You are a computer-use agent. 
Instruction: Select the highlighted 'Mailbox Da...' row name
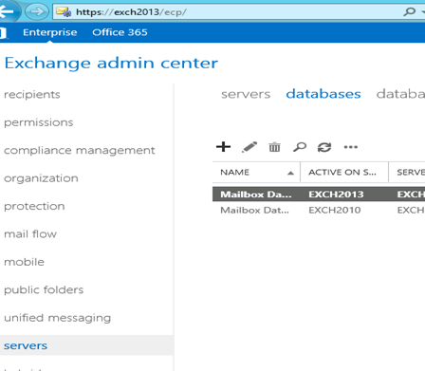coord(256,195)
